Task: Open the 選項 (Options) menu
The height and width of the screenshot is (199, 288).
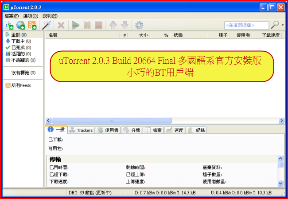Action: (x=30, y=15)
